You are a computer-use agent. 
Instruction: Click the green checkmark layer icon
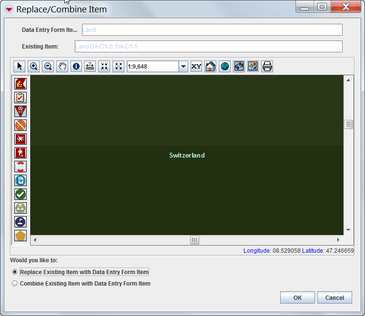coord(20,194)
